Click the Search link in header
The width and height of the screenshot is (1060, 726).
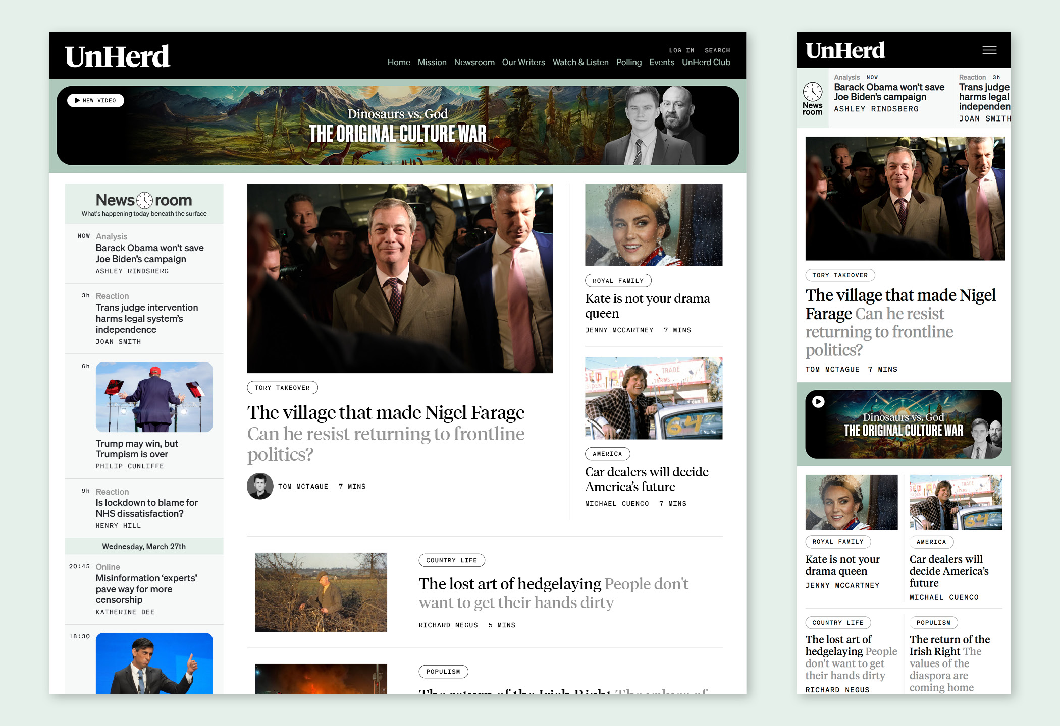point(717,50)
